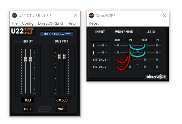This screenshot has height=124, width=182.
Task: Select the INPUT 1 connection node
Action: [103, 45]
